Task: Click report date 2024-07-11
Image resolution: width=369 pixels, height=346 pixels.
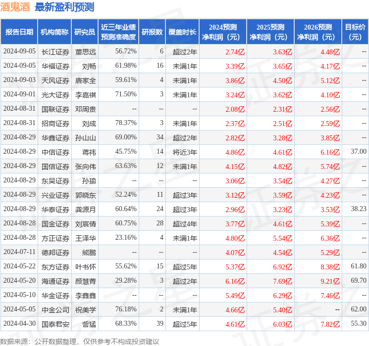Action: point(19,252)
